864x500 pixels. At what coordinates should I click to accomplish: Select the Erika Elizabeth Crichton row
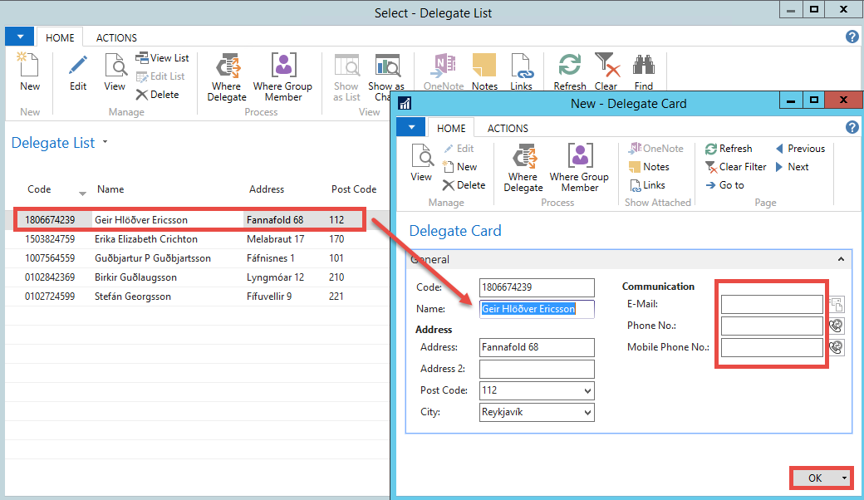[x=146, y=239]
